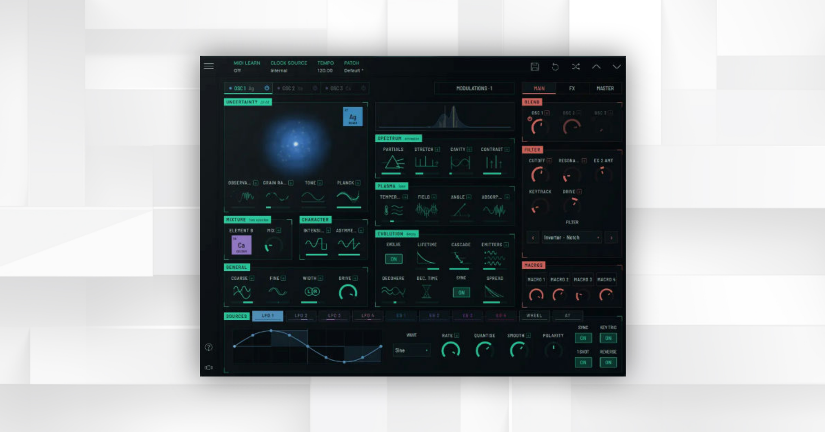This screenshot has height=432, width=825.
Task: Select the OSC 2 tab
Action: coord(296,88)
